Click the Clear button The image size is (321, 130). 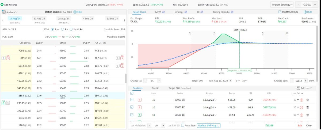click(x=309, y=125)
